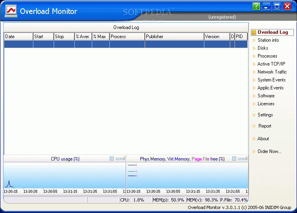
Task: Open the Software page
Action: coord(266,96)
